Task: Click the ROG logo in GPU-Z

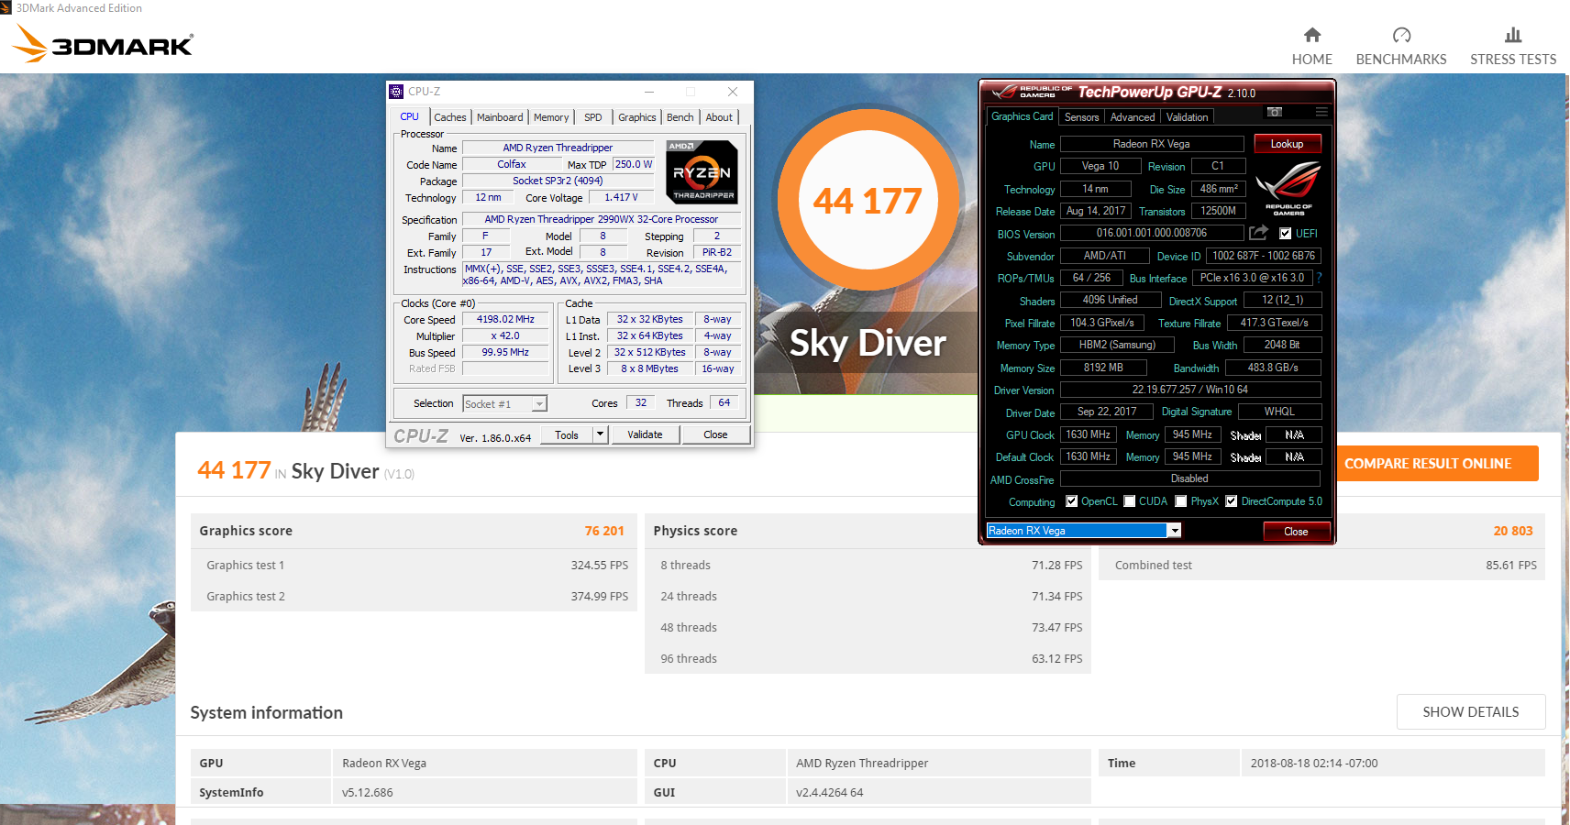Action: [x=1288, y=187]
